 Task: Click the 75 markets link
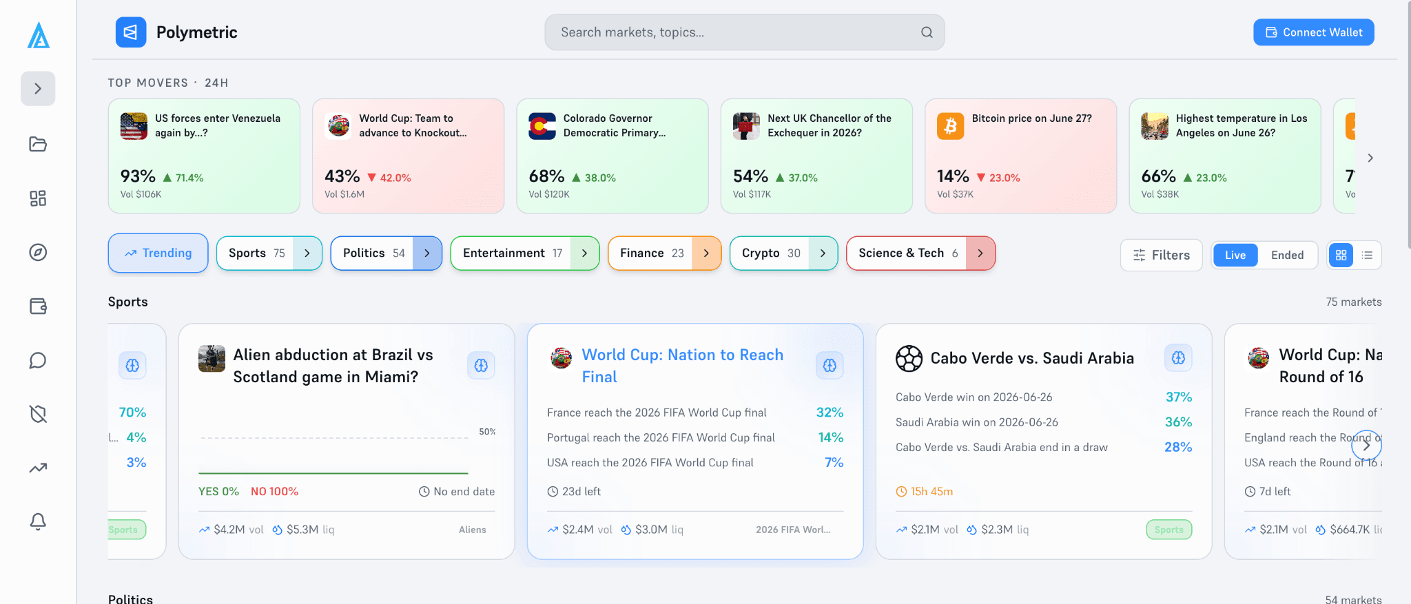(x=1353, y=302)
